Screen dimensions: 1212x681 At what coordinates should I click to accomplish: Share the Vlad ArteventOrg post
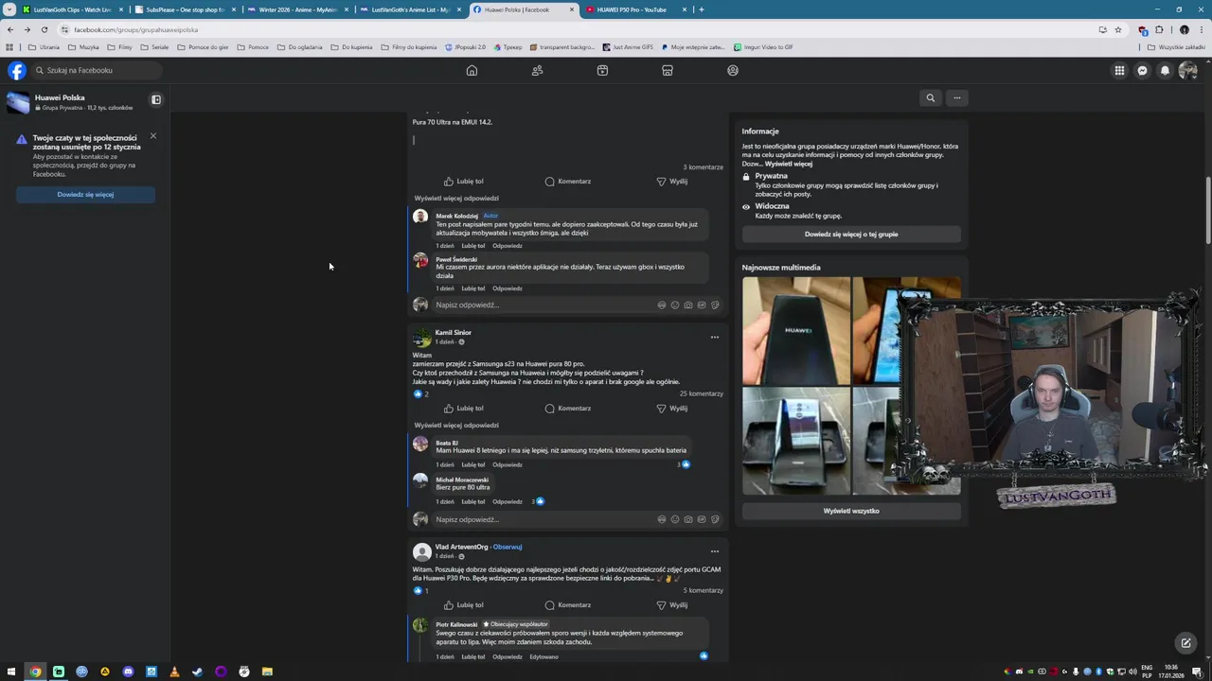pos(672,605)
